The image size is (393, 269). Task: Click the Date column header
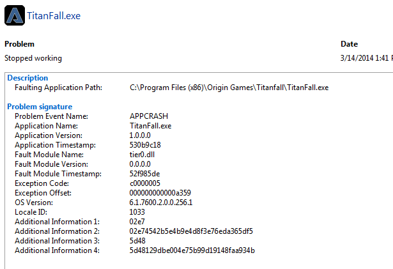click(x=349, y=44)
